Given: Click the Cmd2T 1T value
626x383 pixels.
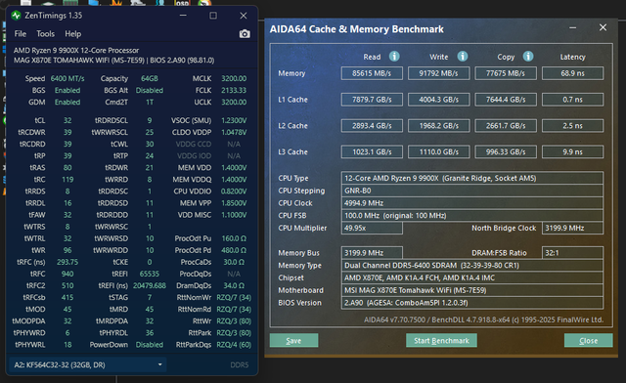Looking at the screenshot, I should (150, 103).
